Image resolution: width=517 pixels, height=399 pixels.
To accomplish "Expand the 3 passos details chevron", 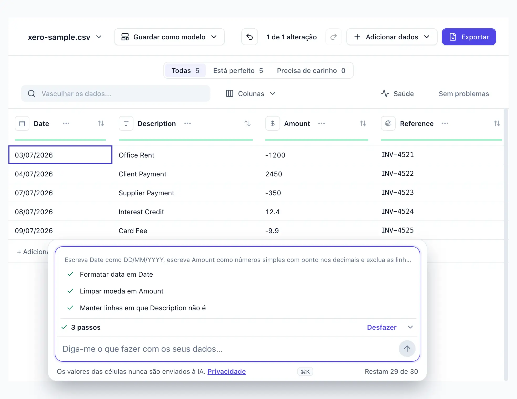I will [410, 327].
